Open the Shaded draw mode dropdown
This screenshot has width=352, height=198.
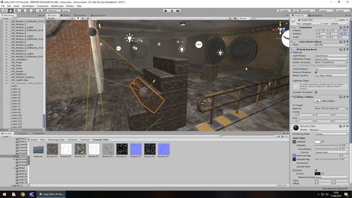tap(57, 18)
